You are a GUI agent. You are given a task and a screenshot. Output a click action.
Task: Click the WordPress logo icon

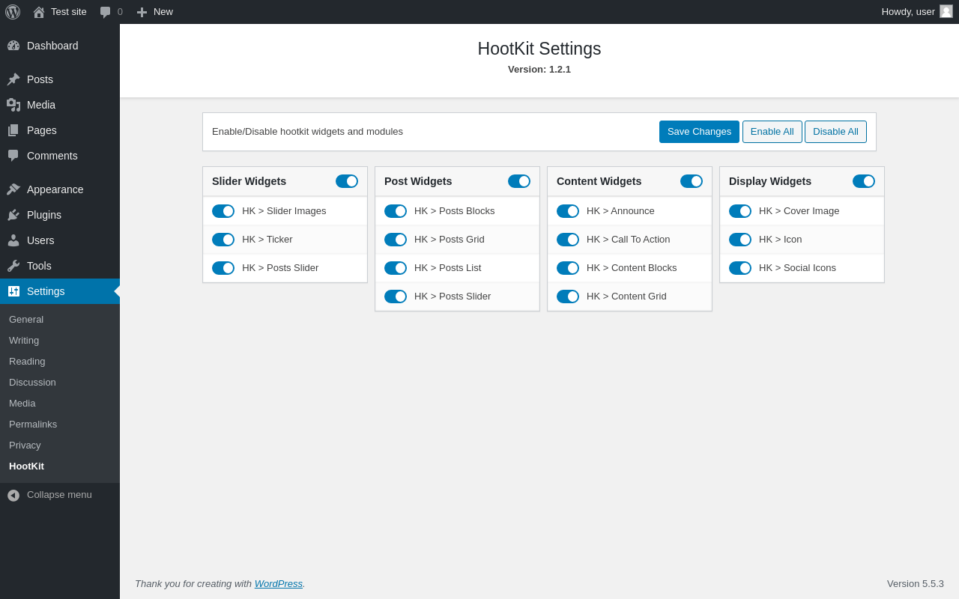13,12
